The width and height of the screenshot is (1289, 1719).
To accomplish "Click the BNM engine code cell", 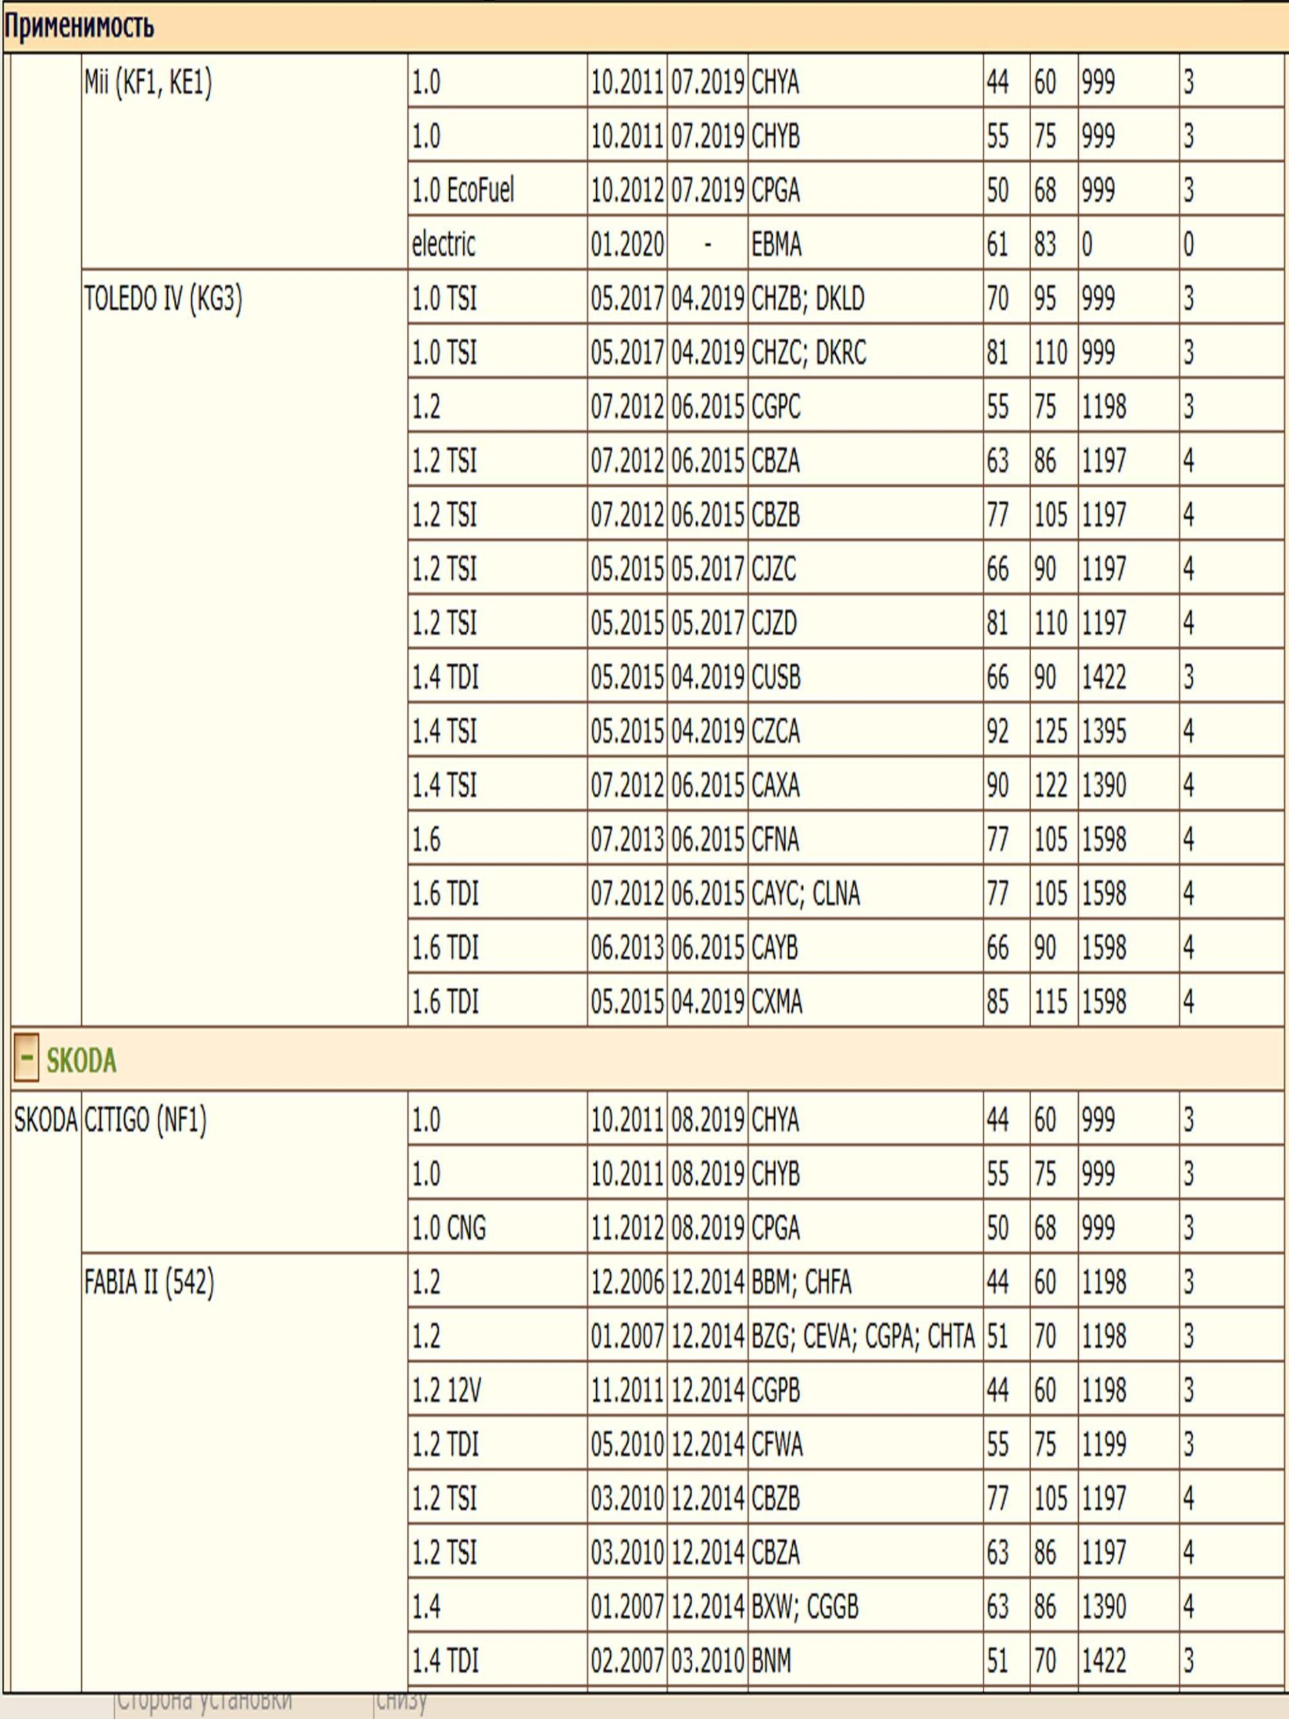I will (771, 1661).
